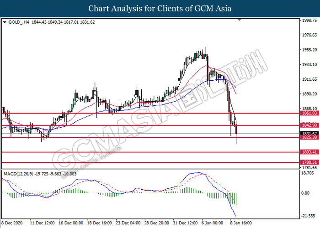Select the 6 Jan 00:00 time marker
Image resolution: width=320 pixels, height=228 pixels.
[x=212, y=223]
